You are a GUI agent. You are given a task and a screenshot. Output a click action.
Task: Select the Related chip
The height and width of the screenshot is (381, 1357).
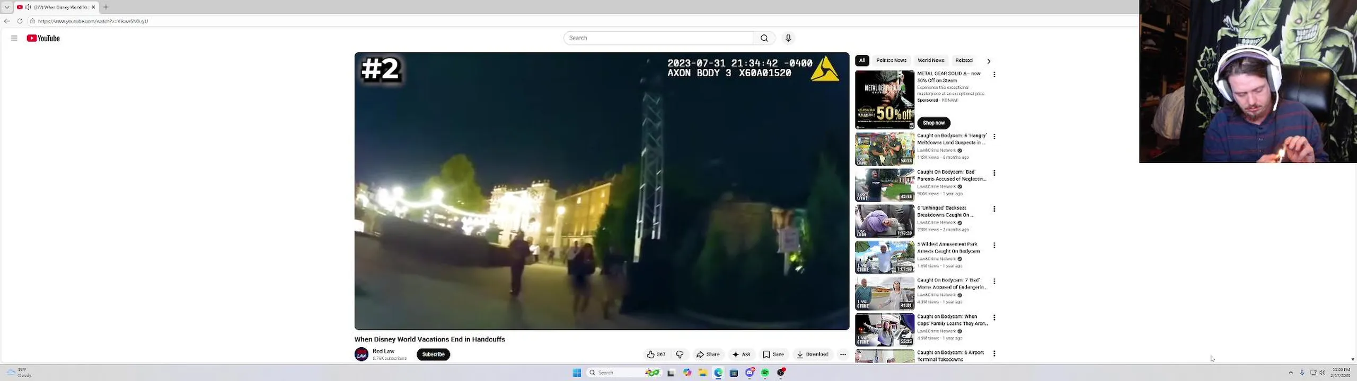964,60
